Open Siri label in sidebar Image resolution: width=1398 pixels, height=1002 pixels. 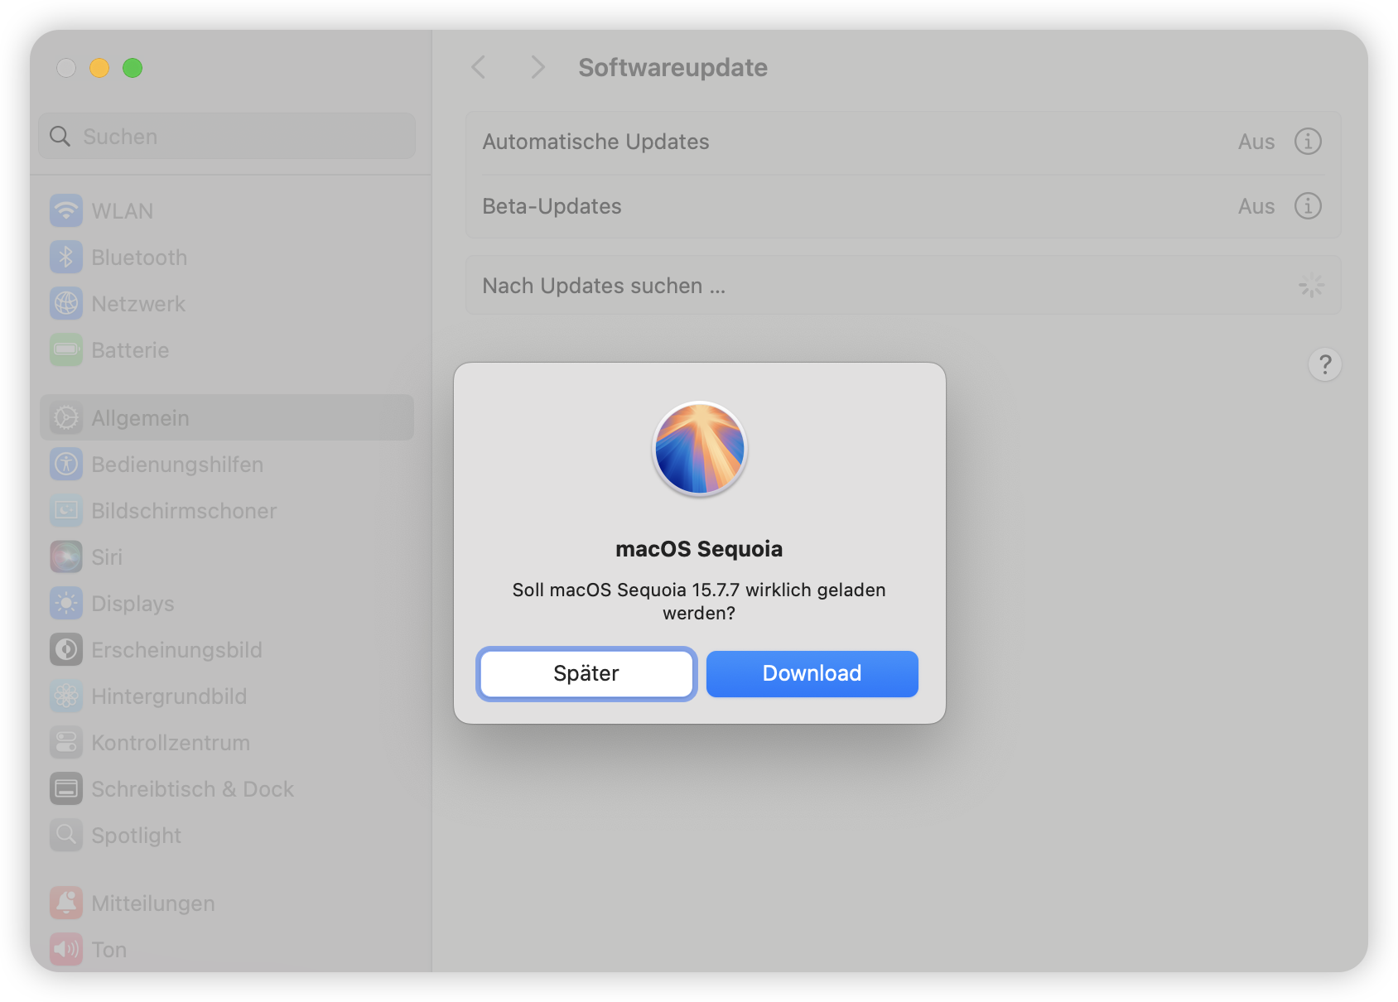point(107,557)
